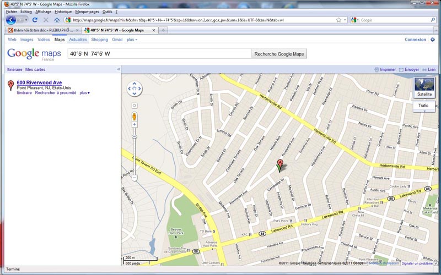This screenshot has height=275, width=441.
Task: Expand the layers arrow under Trafic
Action: point(424,111)
